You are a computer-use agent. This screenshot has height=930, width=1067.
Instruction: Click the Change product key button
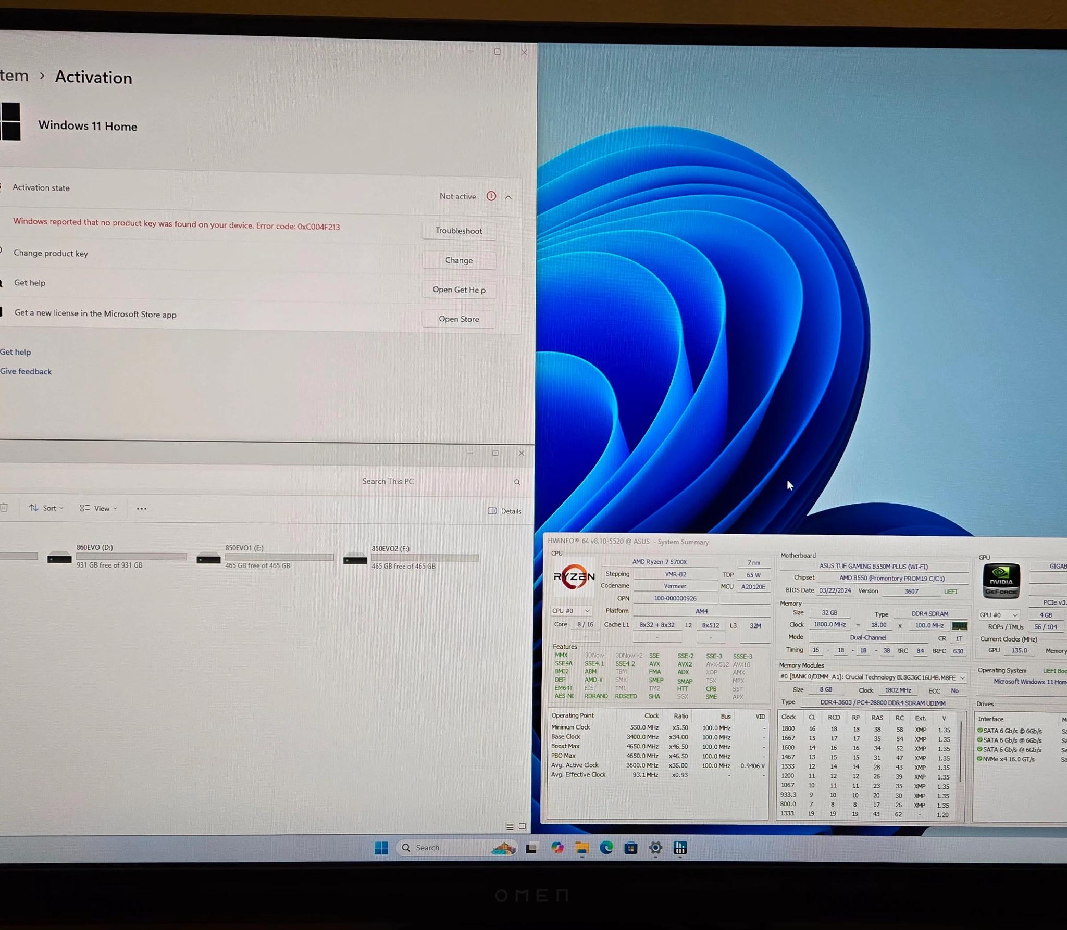point(458,260)
